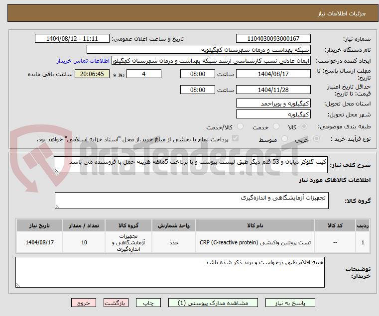The width and height of the screenshot is (379, 316).
Task: Click the goods group cell in row 1
Action: [x=128, y=242]
